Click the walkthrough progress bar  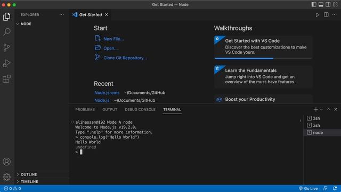(263, 58)
